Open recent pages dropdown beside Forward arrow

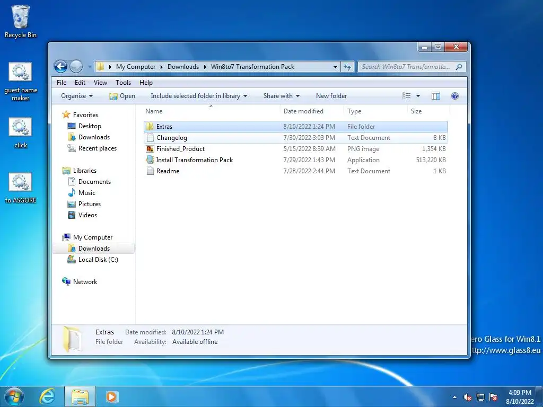coord(89,67)
